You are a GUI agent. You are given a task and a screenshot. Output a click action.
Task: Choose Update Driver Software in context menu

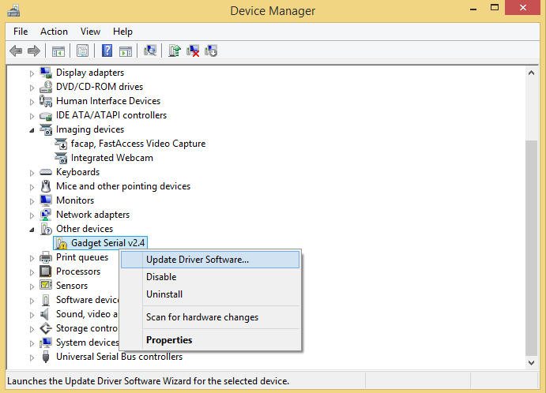click(197, 259)
